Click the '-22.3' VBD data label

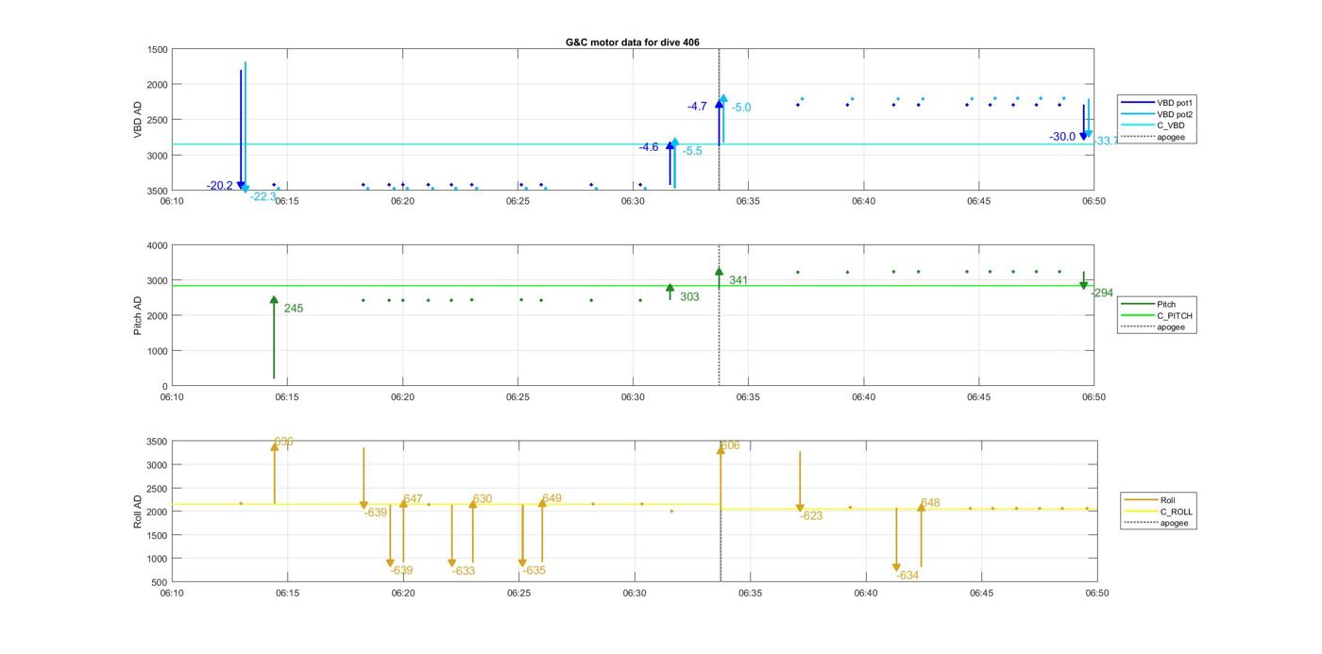(263, 196)
